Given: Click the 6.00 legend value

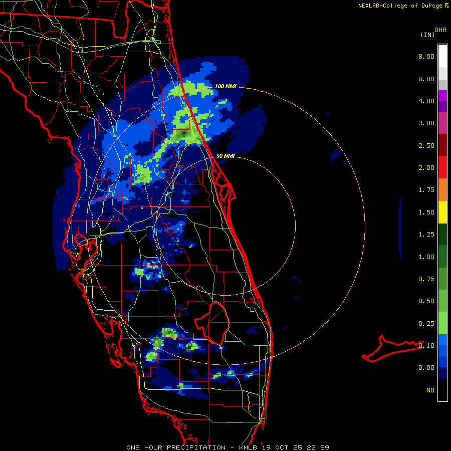Looking at the screenshot, I should coord(426,79).
